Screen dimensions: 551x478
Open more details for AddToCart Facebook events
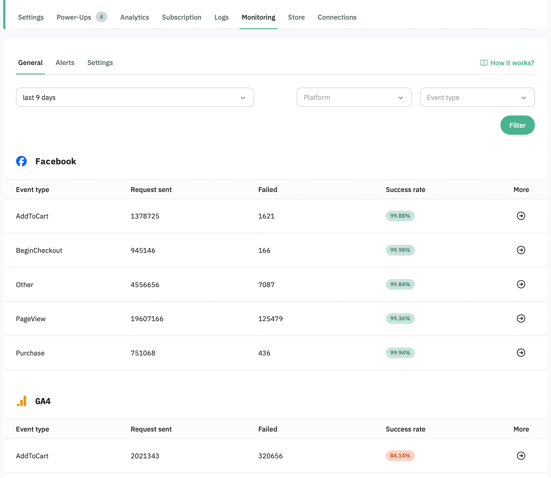pos(521,216)
